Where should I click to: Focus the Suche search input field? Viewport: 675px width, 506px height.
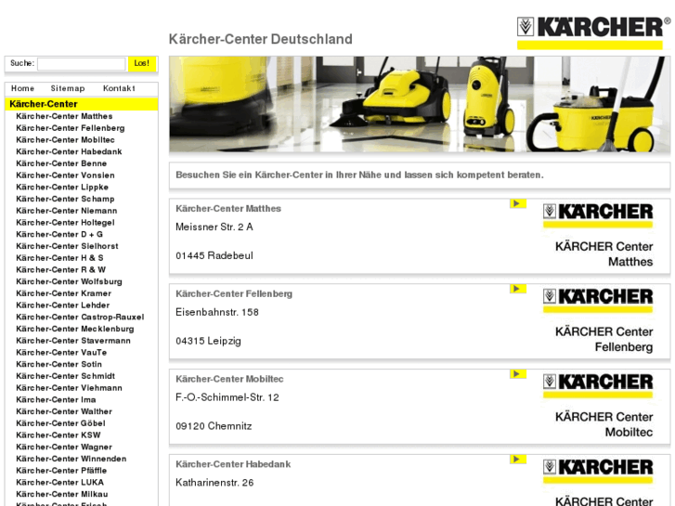pos(82,64)
